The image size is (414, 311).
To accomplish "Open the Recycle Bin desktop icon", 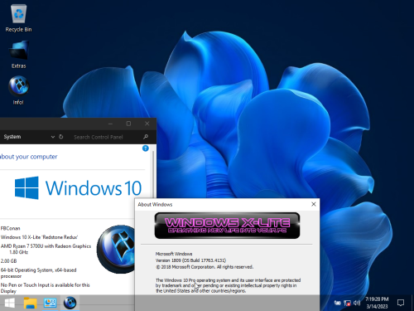I will tap(18, 18).
